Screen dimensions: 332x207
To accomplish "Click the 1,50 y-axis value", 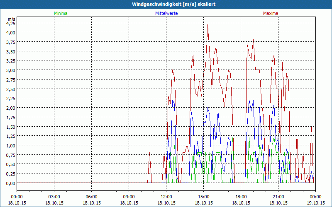I will pyautogui.click(x=11, y=127).
